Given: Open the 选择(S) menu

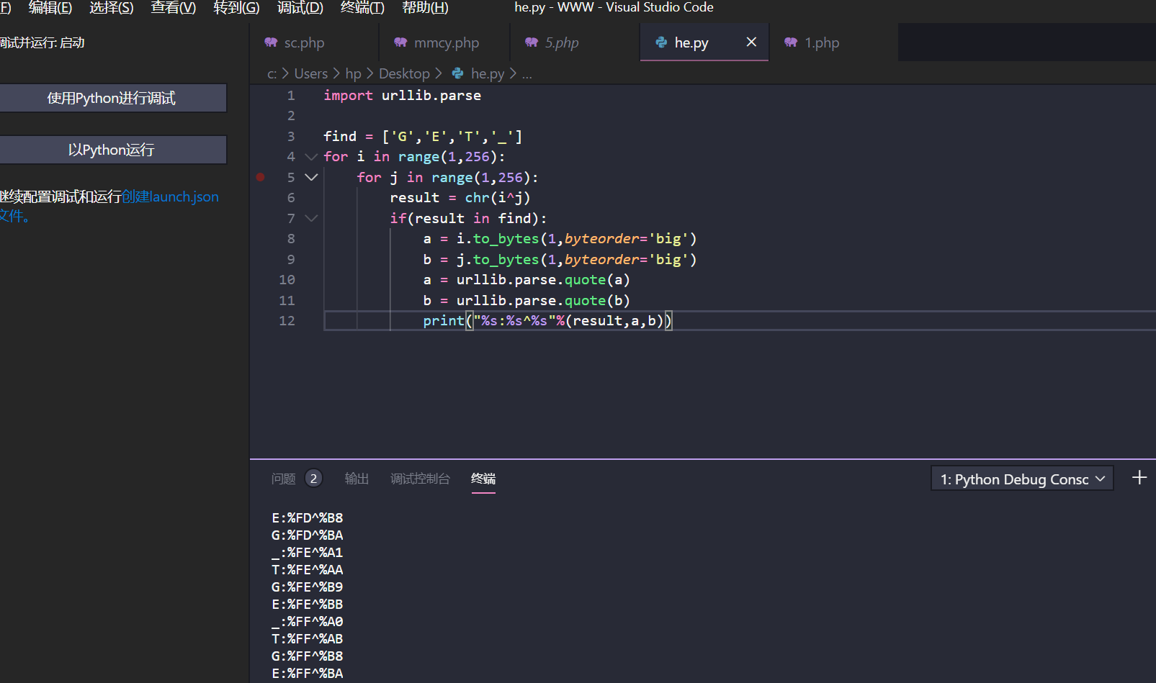Looking at the screenshot, I should point(112,8).
